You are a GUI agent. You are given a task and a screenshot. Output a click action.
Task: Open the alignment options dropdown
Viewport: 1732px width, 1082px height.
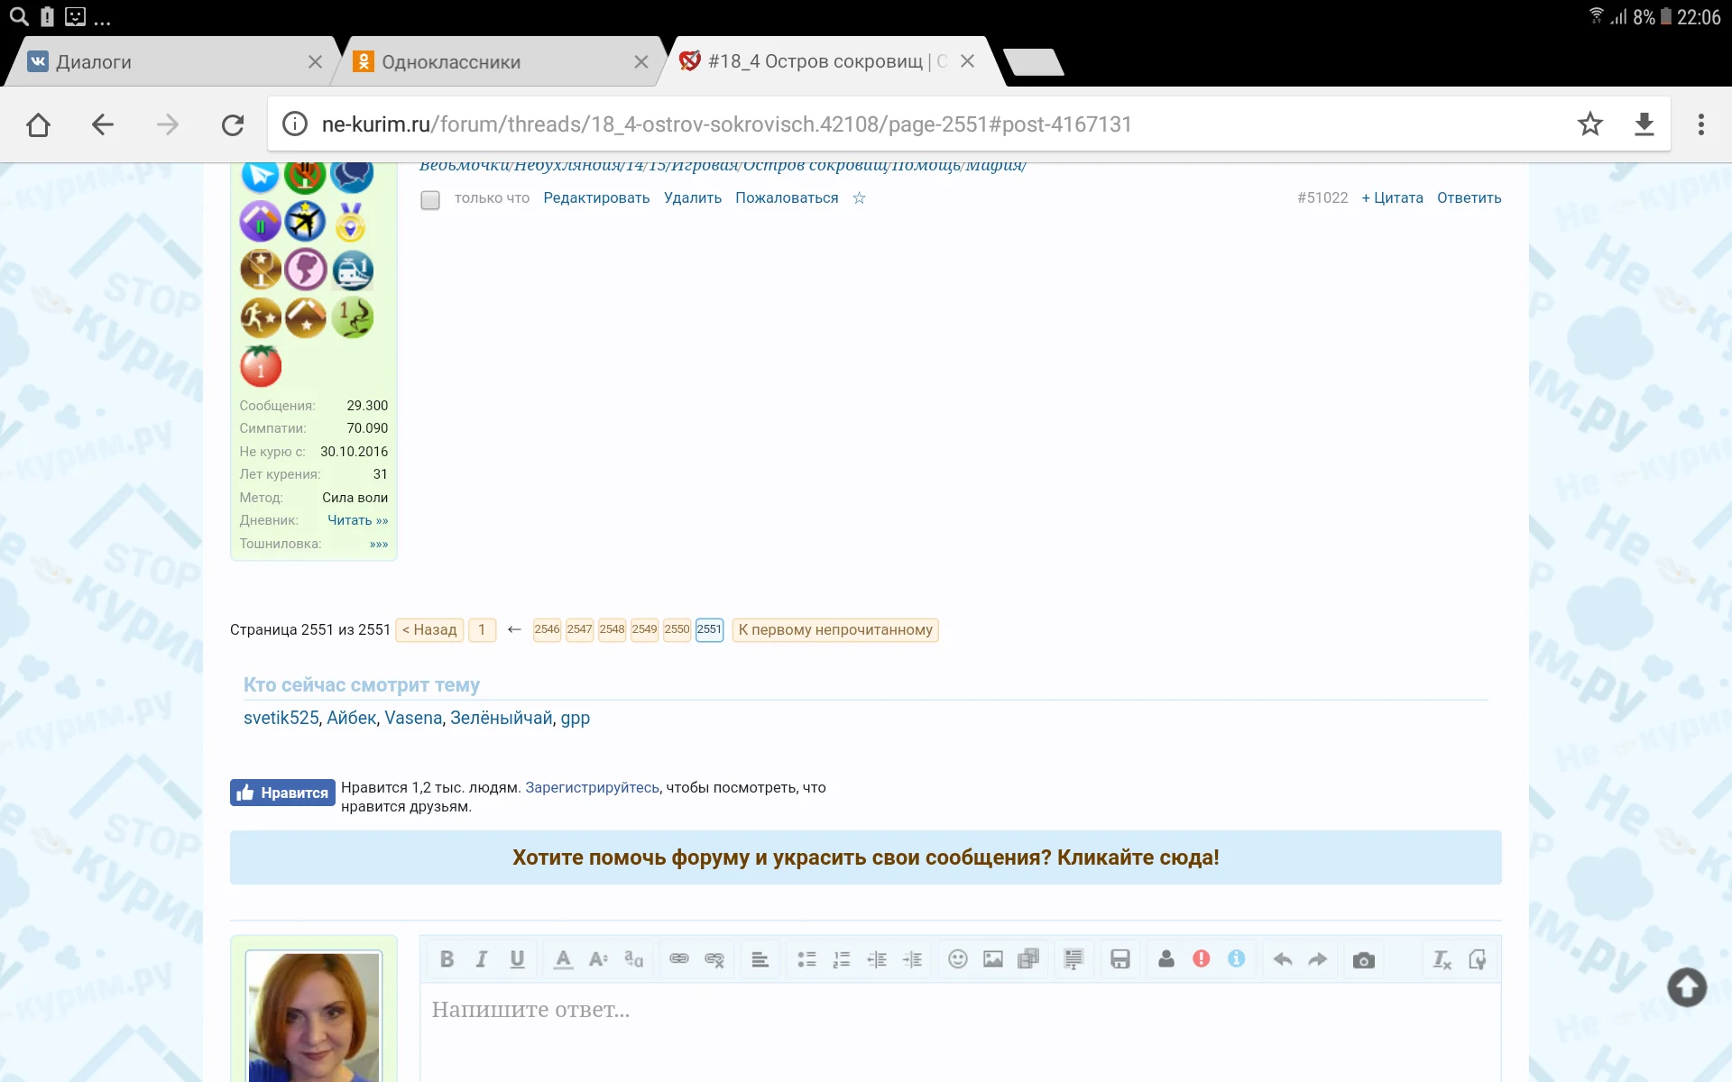[x=760, y=959]
